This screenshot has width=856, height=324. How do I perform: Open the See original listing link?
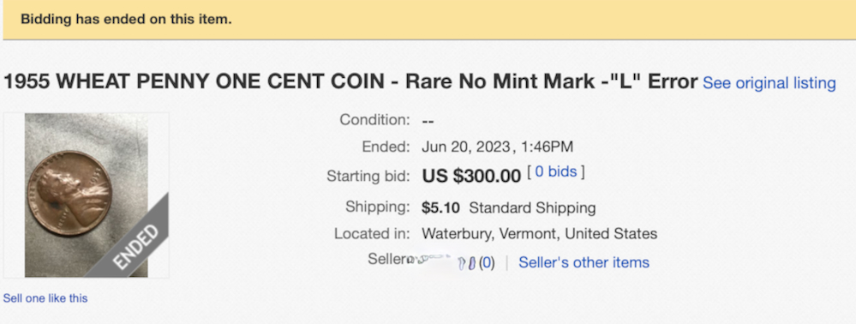coord(769,84)
